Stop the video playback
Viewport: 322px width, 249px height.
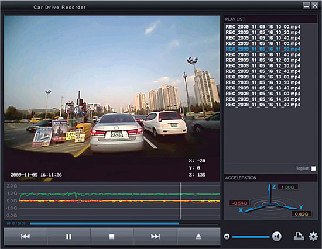pyautogui.click(x=112, y=237)
